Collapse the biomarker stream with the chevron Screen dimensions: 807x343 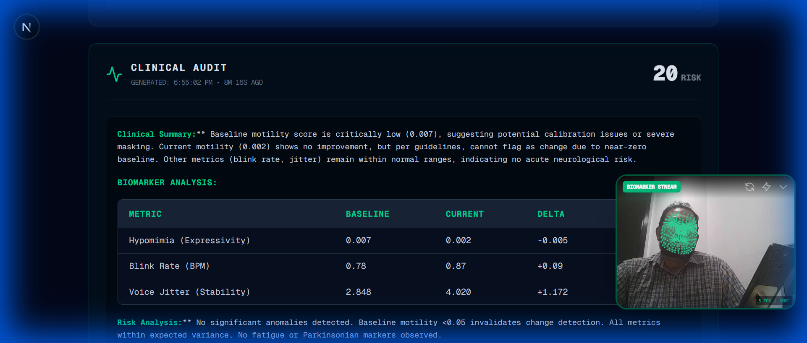click(x=783, y=187)
